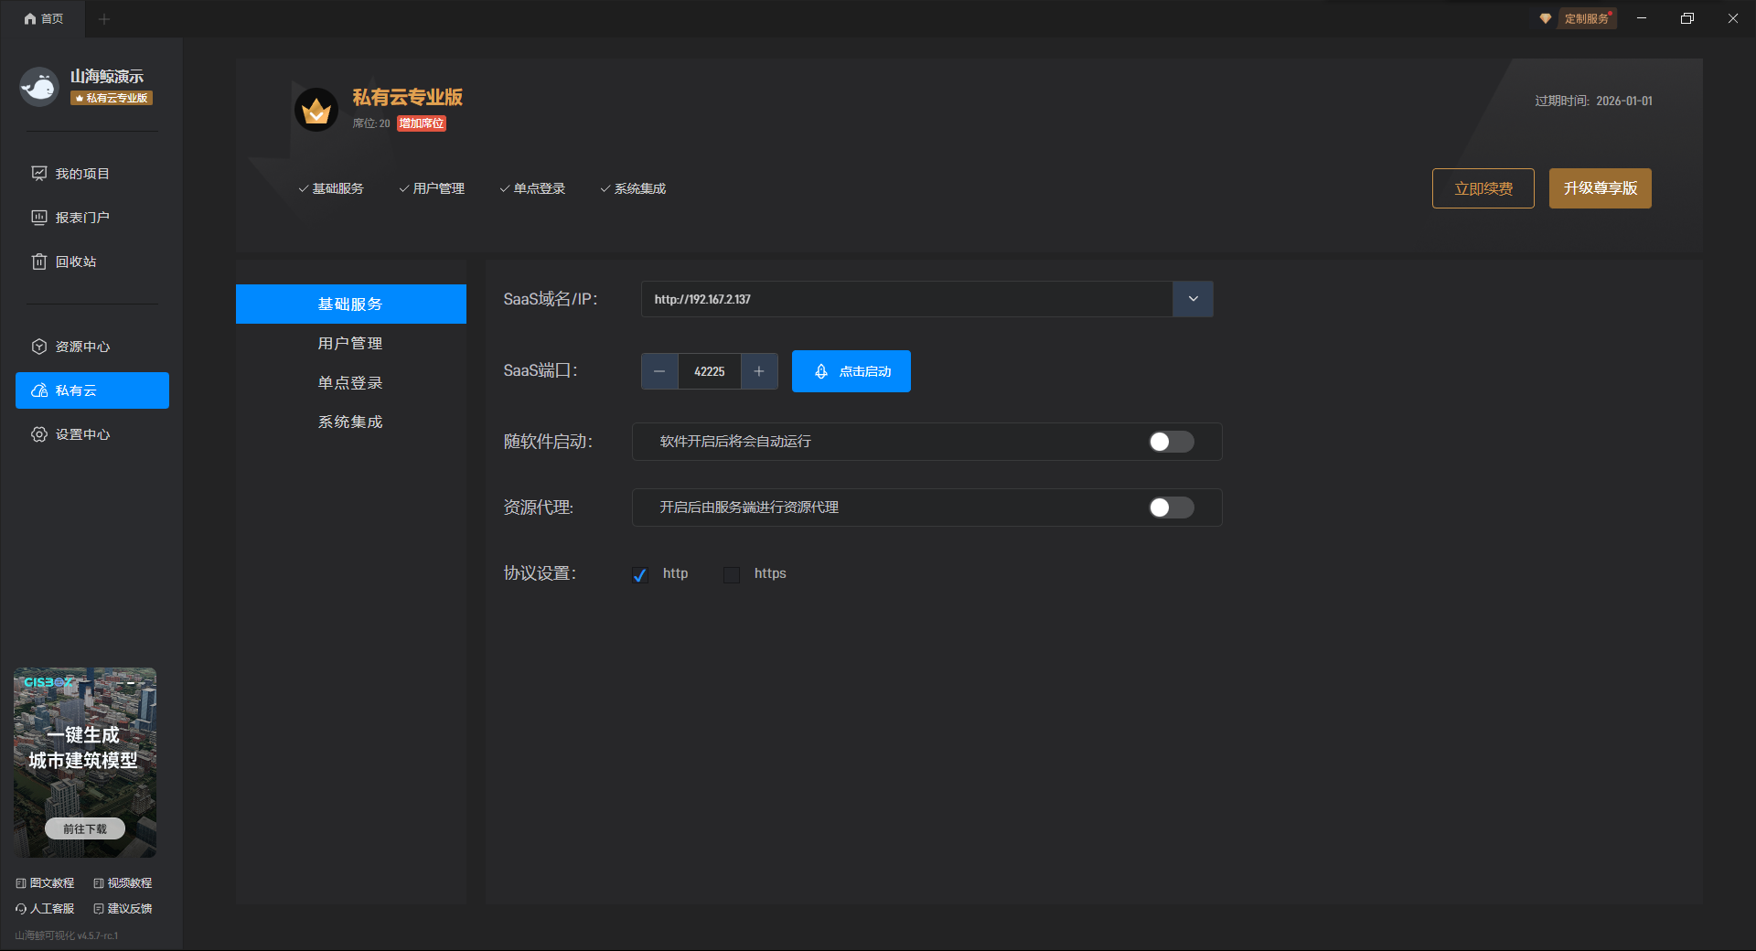Click the SaaS域名/IP address field
This screenshot has height=951, width=1756.
[906, 299]
